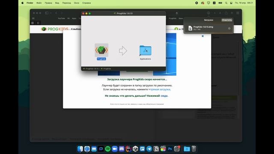Open Spotify from the Dock
274x154 pixels.
click(108, 149)
